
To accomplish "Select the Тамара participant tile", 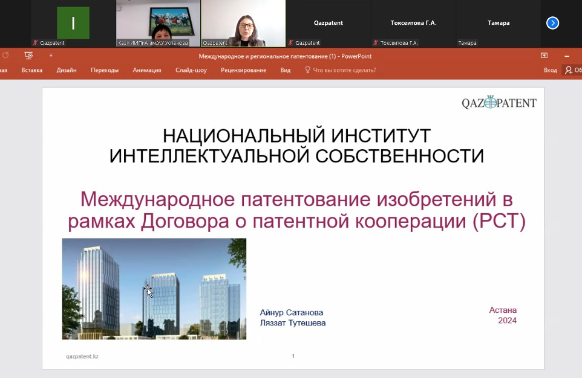I will (498, 23).
